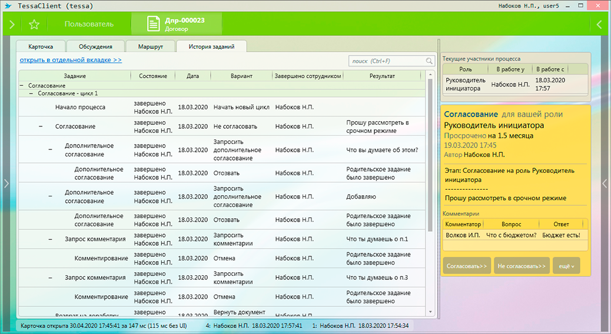The image size is (611, 334).
Task: Focus the поиск search field
Action: [x=386, y=61]
